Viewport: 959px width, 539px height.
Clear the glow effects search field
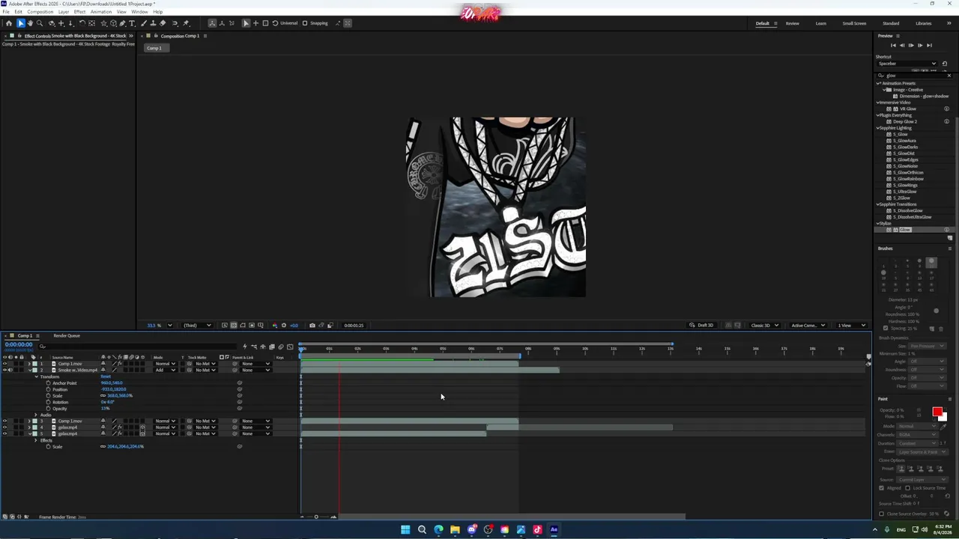coord(949,76)
